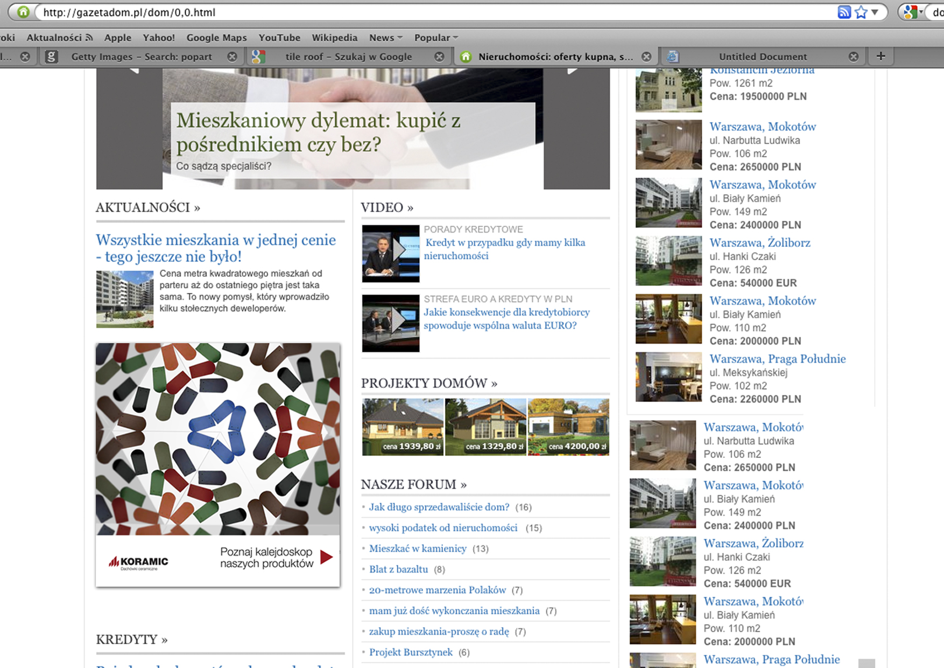
Task: Open house project thumbnail priced 4200,00 zł
Action: [568, 427]
